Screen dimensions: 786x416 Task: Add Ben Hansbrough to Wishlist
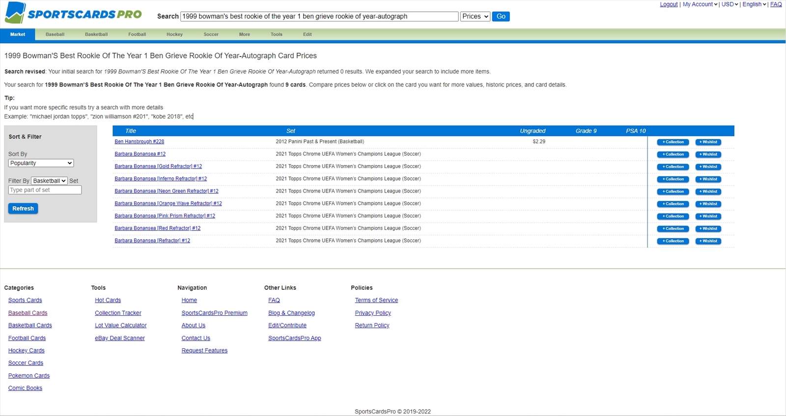[708, 142]
